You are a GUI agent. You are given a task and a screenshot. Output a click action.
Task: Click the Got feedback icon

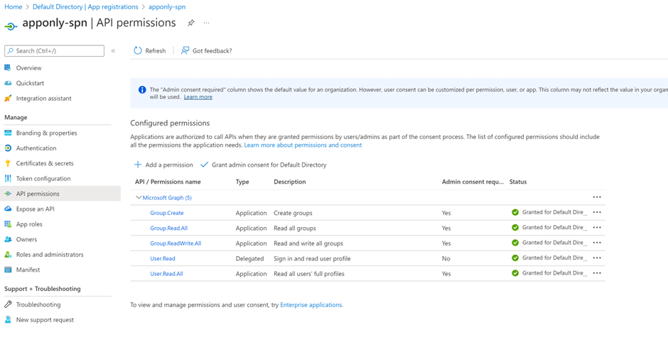click(185, 50)
